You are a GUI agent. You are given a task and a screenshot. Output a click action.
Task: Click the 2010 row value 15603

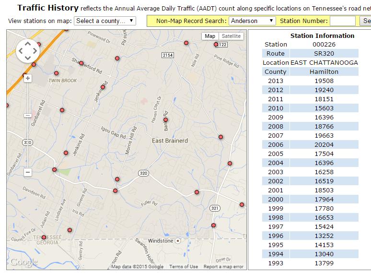coord(324,108)
